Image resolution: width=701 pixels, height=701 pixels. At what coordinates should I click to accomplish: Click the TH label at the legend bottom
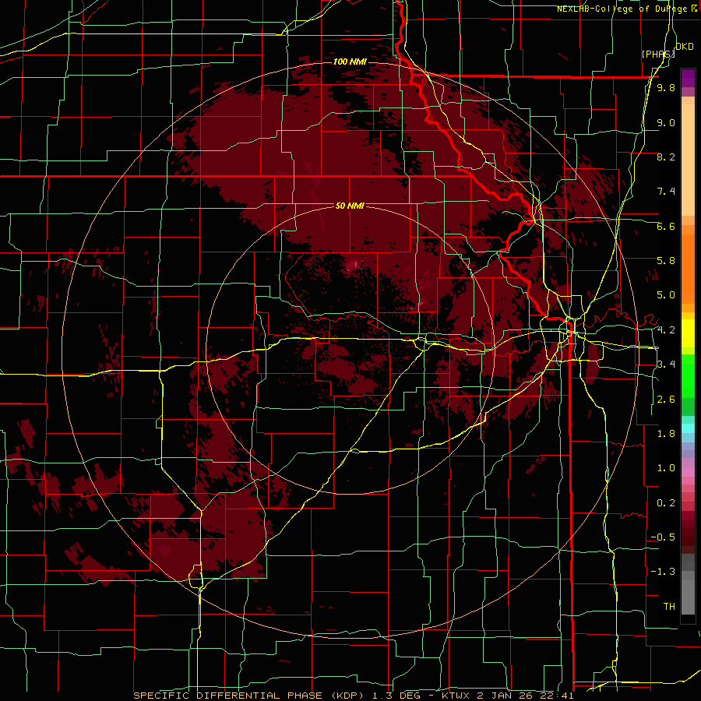[x=669, y=607]
